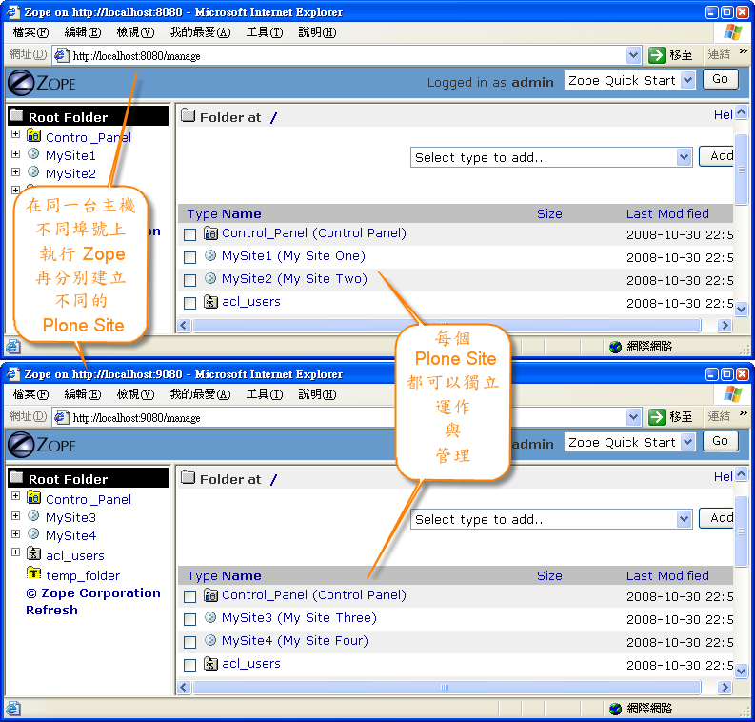The width and height of the screenshot is (755, 722).
Task: Click temp_folder icon in 9080 tree
Action: click(33, 573)
